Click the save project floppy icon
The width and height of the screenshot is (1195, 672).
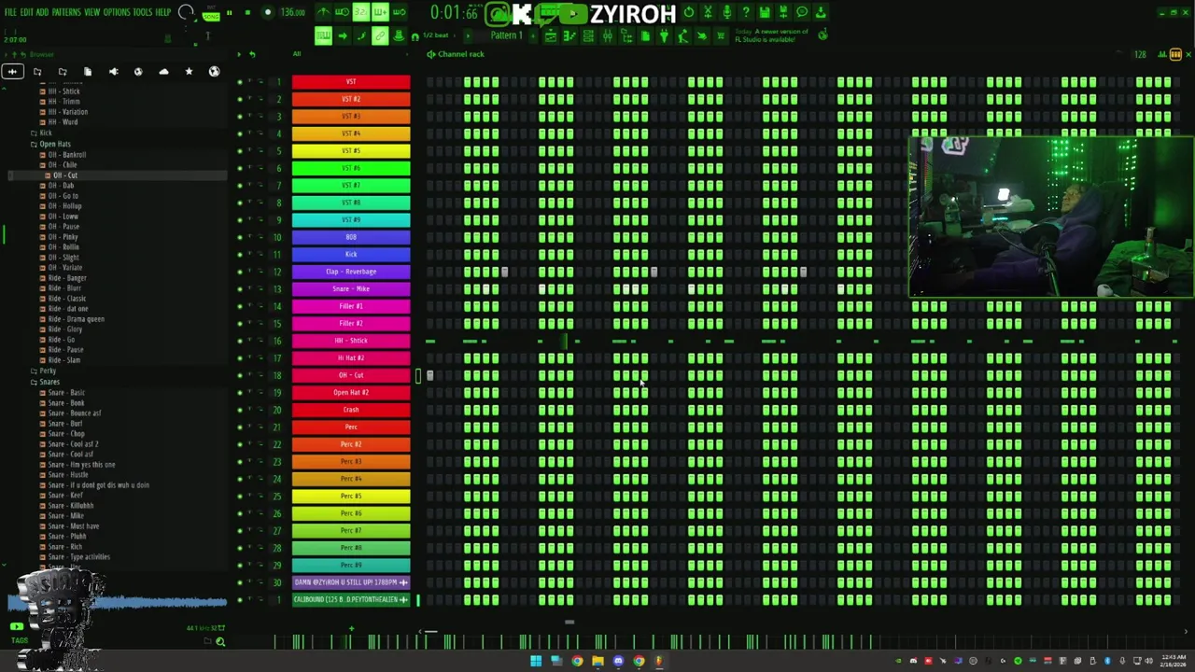pyautogui.click(x=764, y=12)
